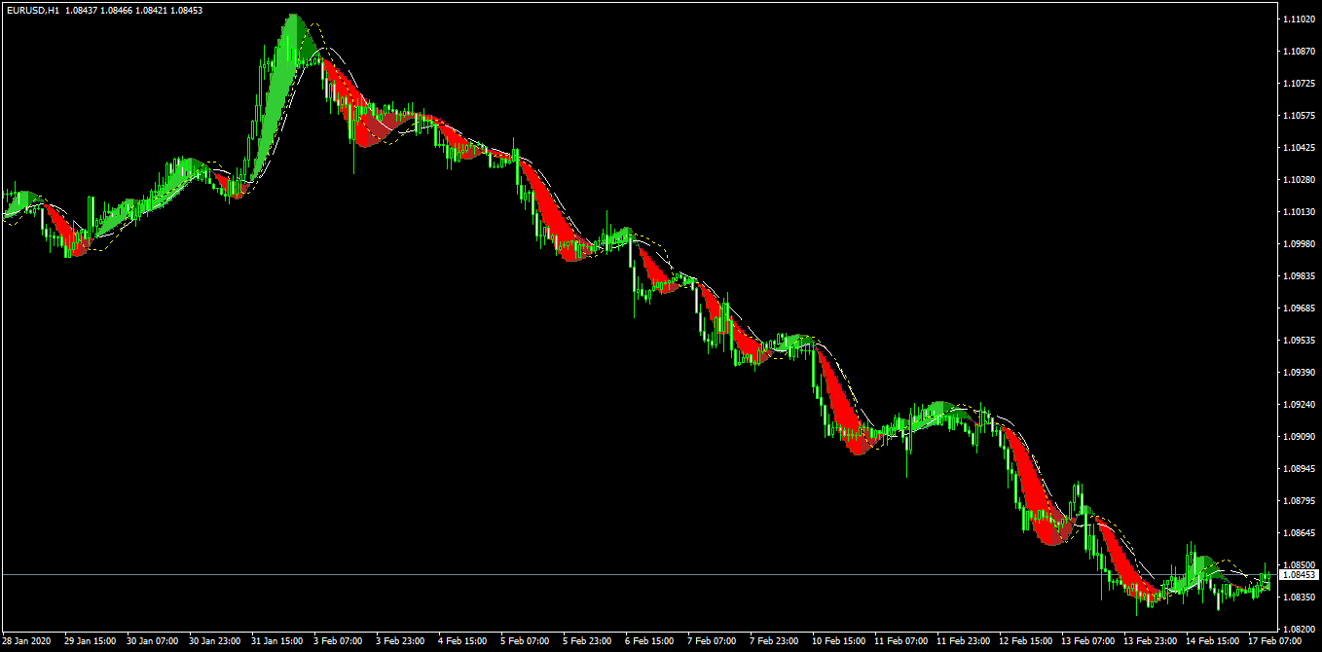Image resolution: width=1322 pixels, height=652 pixels.
Task: Click the 11 Feb 07:00 time label
Action: (900, 642)
